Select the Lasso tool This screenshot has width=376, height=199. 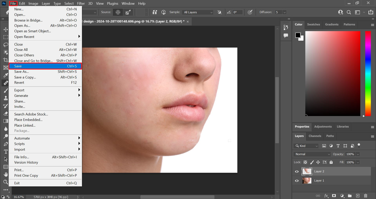click(6, 45)
